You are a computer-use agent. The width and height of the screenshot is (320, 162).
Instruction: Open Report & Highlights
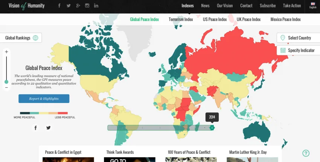point(44,98)
